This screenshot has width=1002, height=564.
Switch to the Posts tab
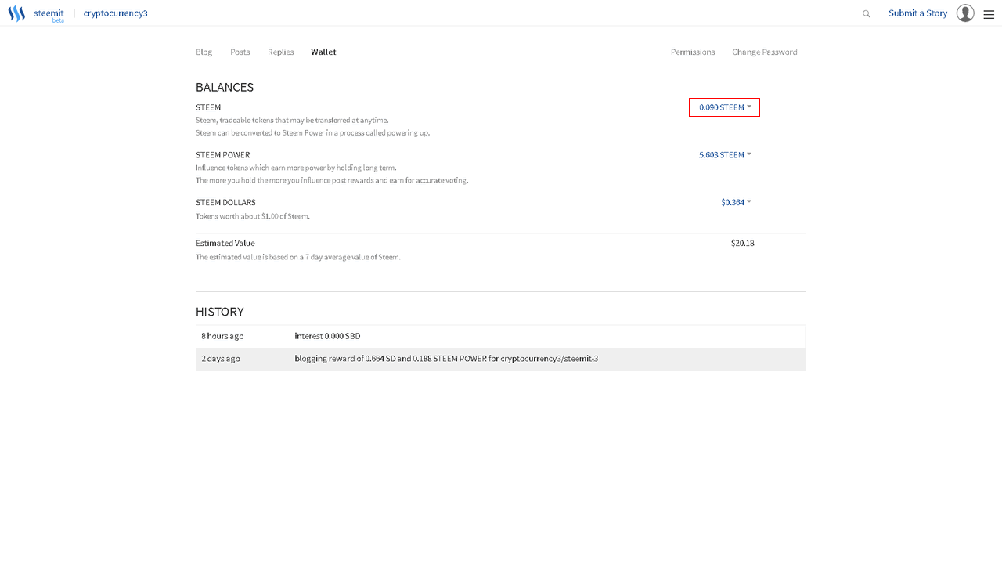240,52
